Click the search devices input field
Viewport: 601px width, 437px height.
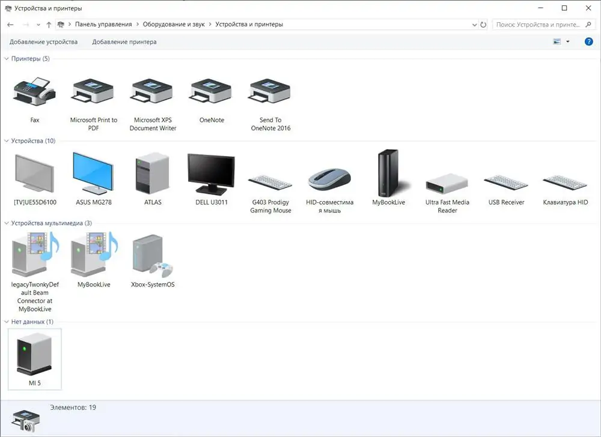(538, 25)
